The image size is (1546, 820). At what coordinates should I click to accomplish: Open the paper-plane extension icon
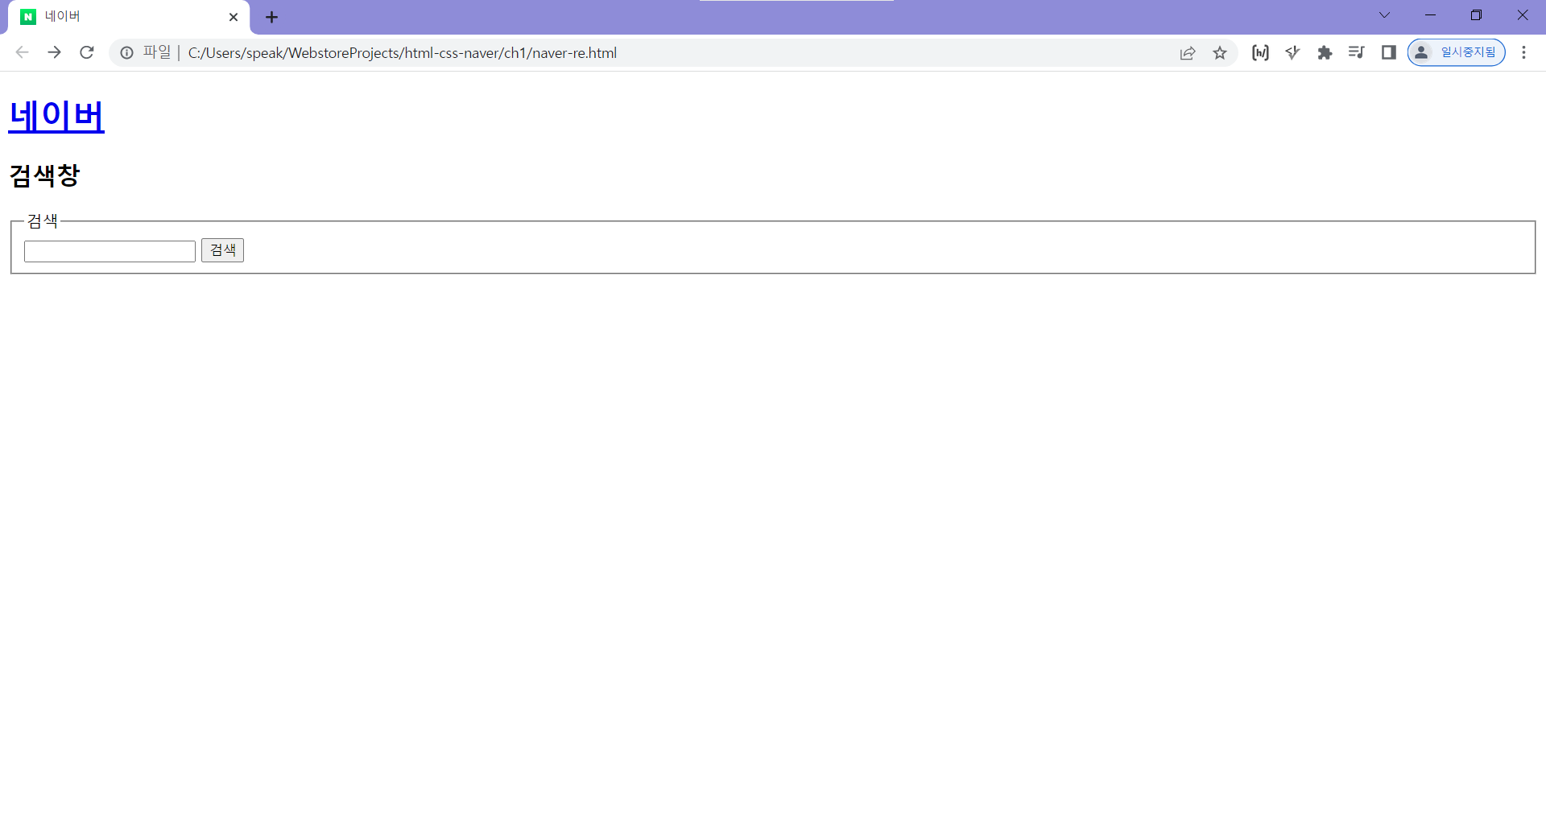(1292, 52)
